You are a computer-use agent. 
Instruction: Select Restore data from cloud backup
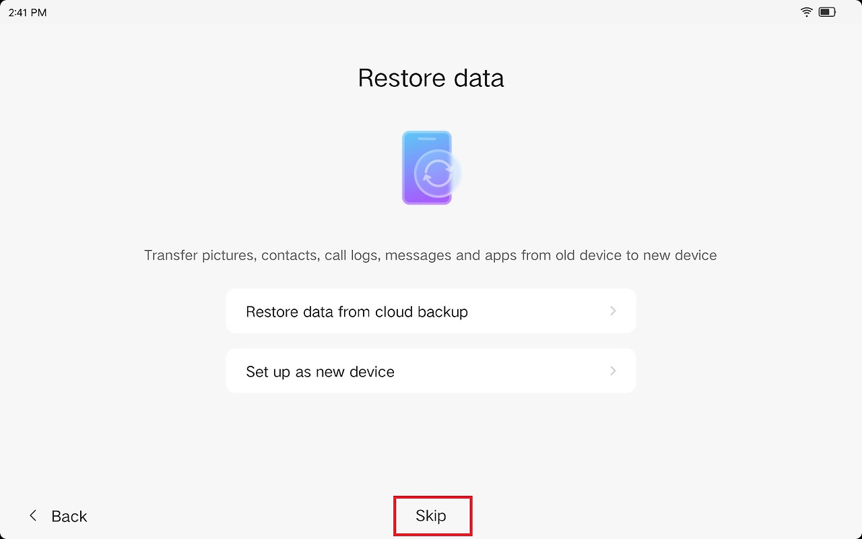pyautogui.click(x=431, y=311)
